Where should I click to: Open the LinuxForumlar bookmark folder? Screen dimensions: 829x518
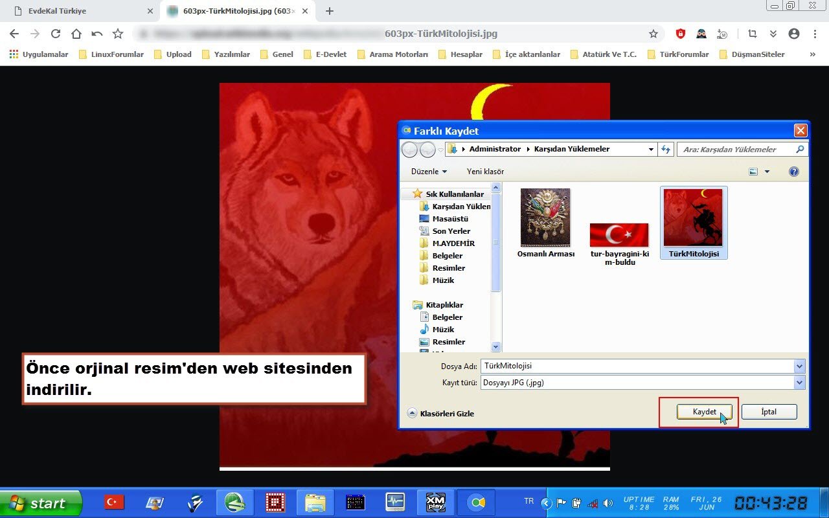click(111, 54)
